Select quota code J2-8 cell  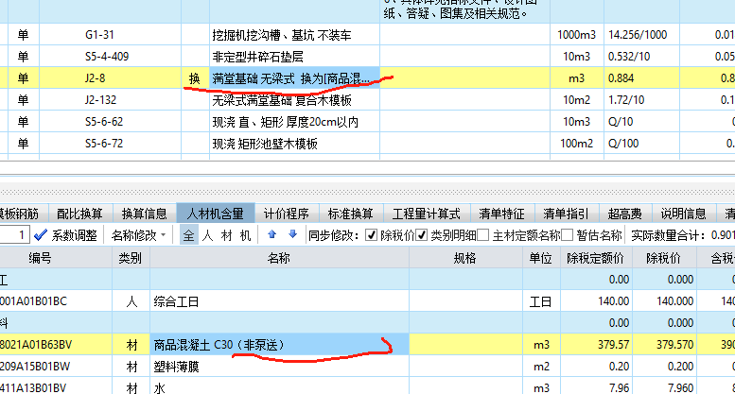coord(110,78)
